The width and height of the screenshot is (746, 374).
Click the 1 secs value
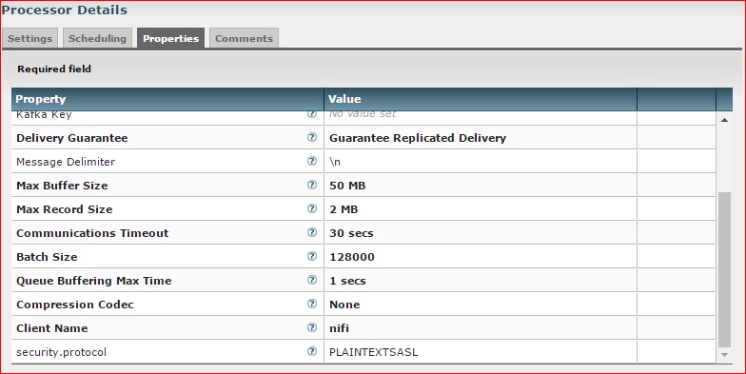coord(347,281)
